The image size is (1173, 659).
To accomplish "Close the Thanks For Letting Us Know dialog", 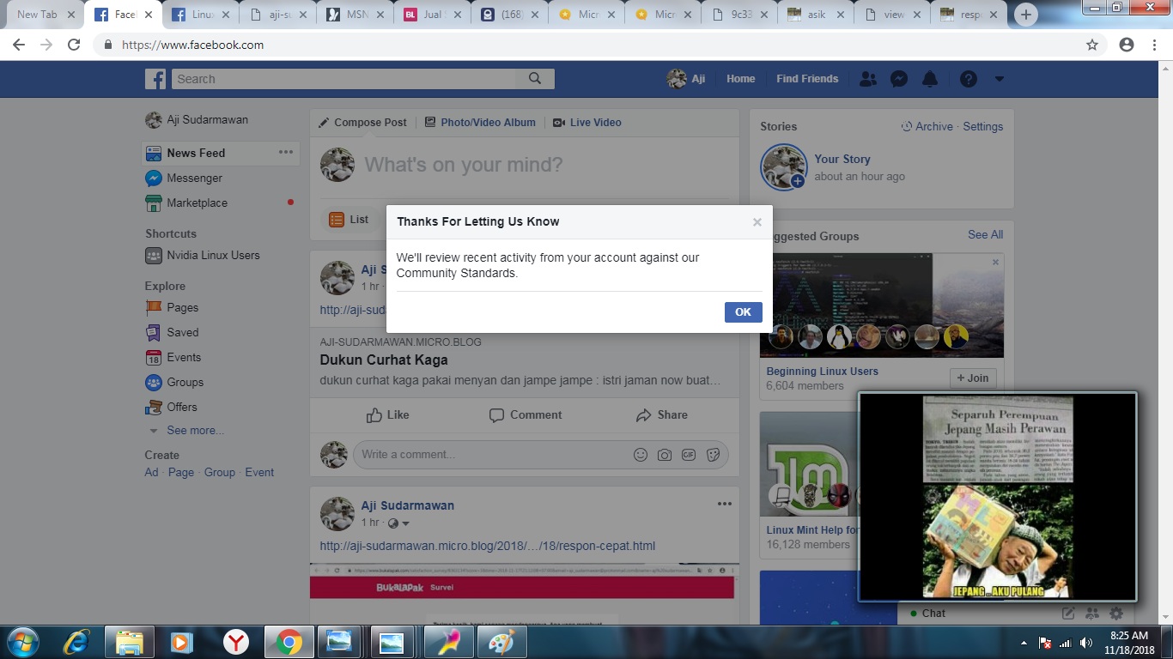I will (x=757, y=222).
